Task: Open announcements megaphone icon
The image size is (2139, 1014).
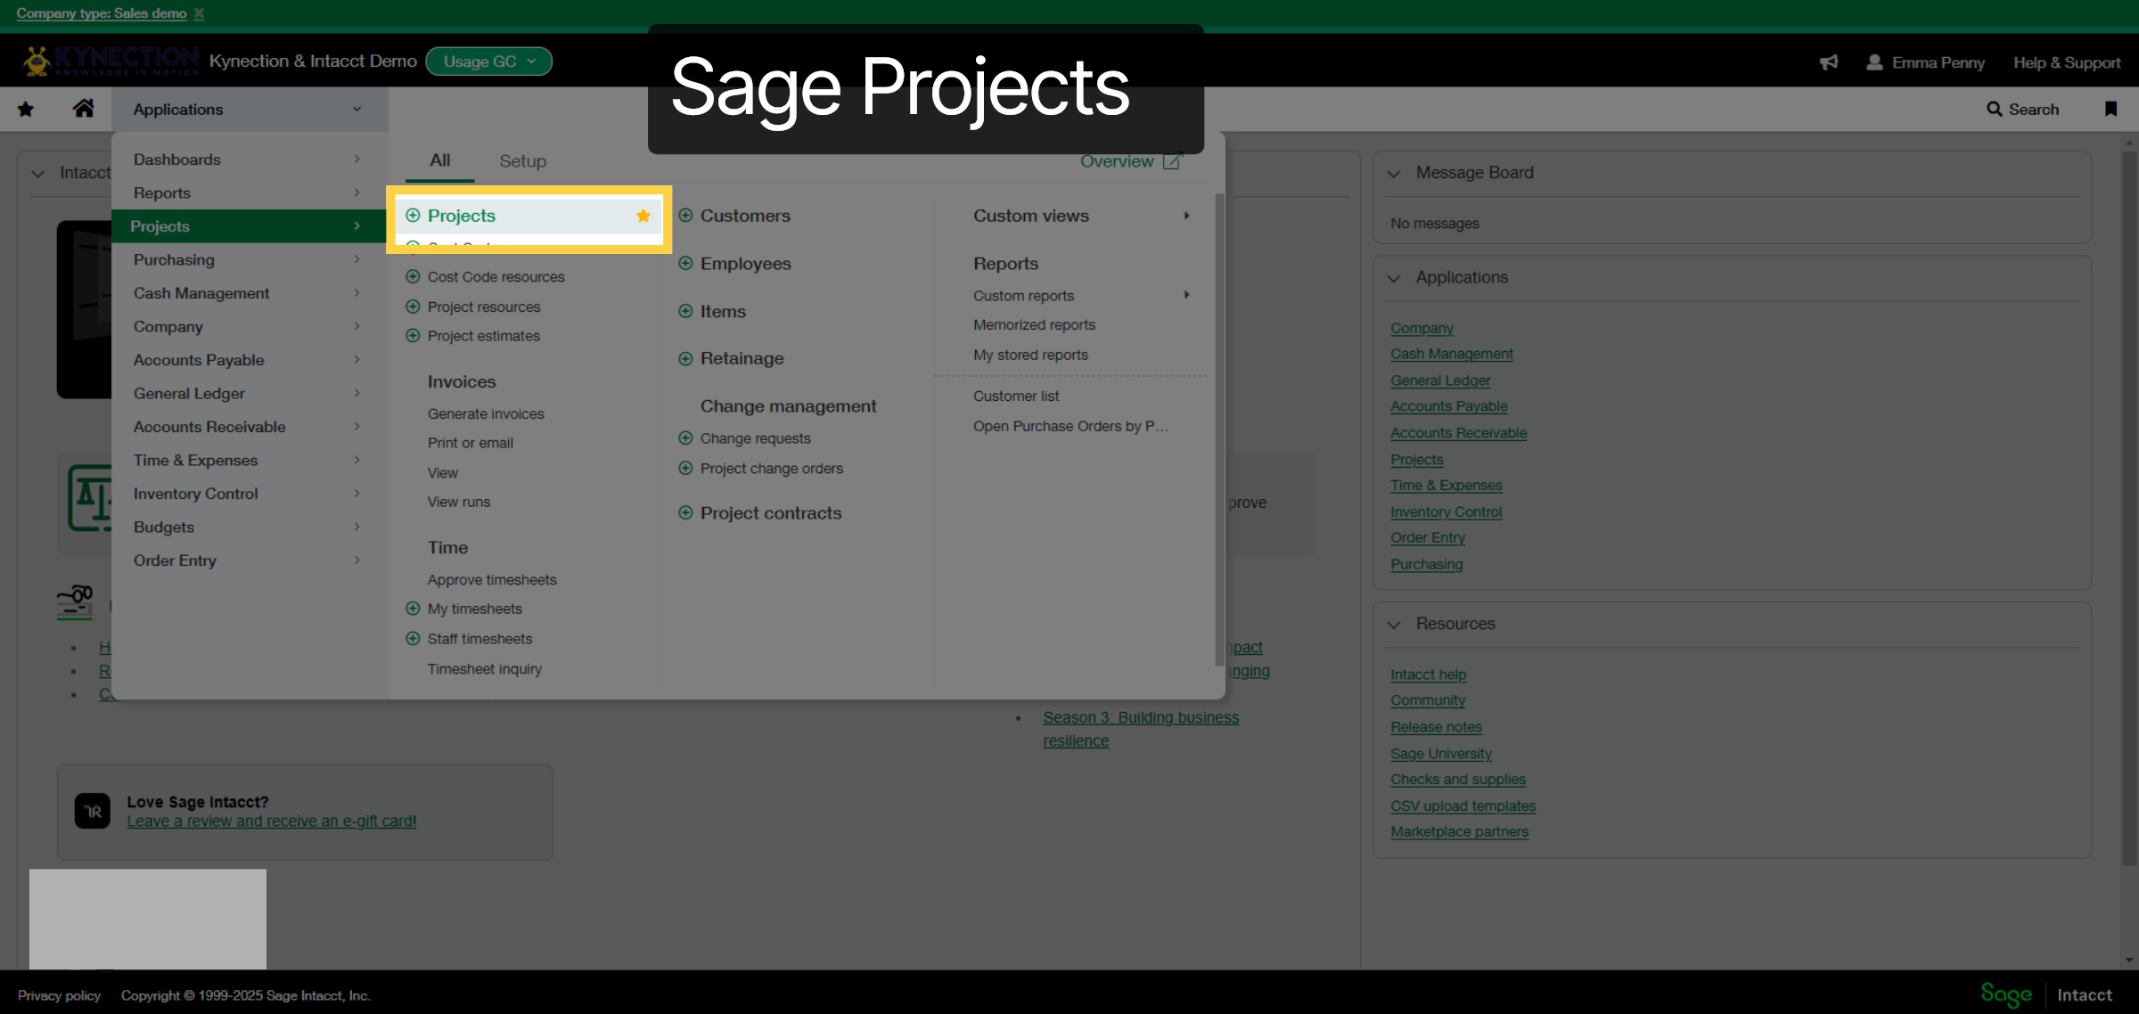Action: [1829, 62]
